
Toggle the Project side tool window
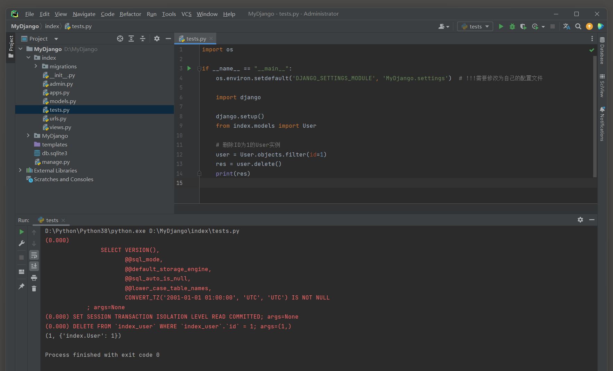pyautogui.click(x=11, y=48)
